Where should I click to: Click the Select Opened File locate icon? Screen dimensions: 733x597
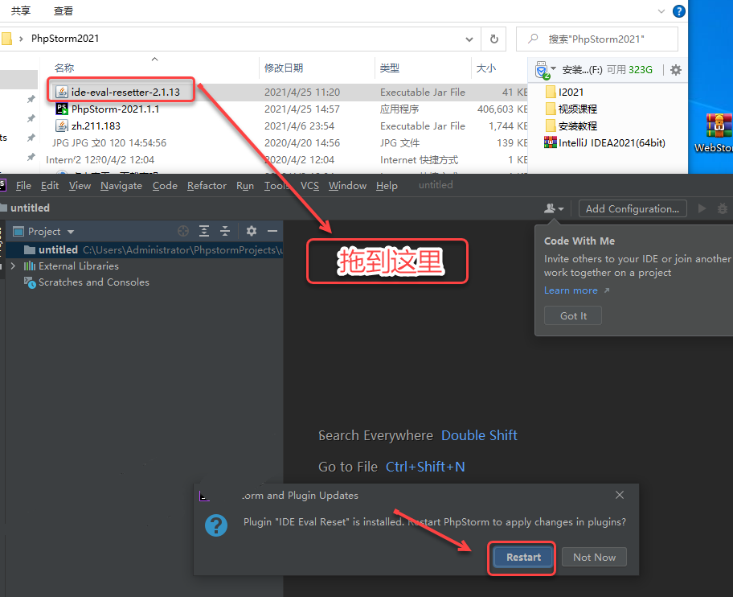point(182,231)
